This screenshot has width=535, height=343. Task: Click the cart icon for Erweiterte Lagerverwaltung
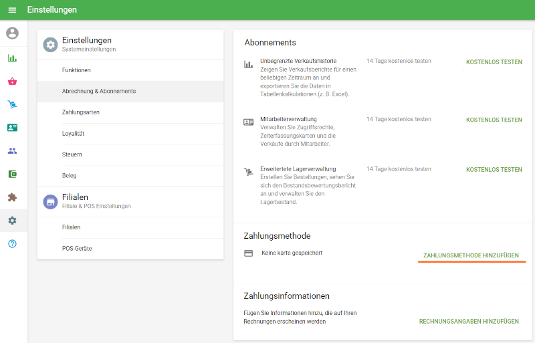(x=248, y=172)
